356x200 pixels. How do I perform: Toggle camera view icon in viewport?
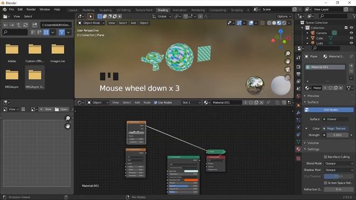(288, 69)
